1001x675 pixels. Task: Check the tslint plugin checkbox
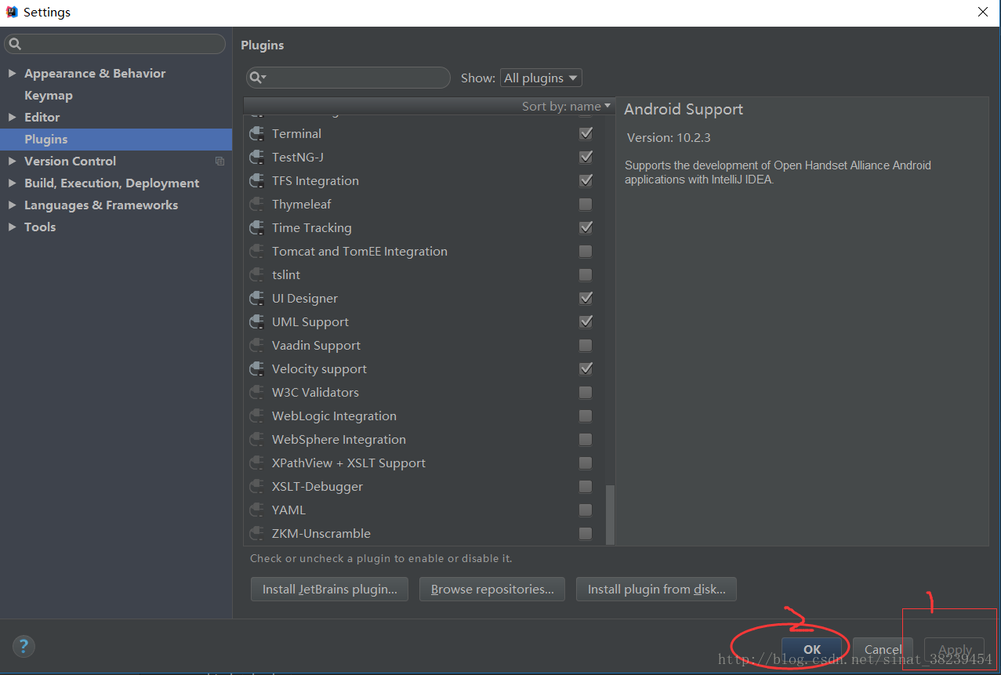(x=586, y=274)
